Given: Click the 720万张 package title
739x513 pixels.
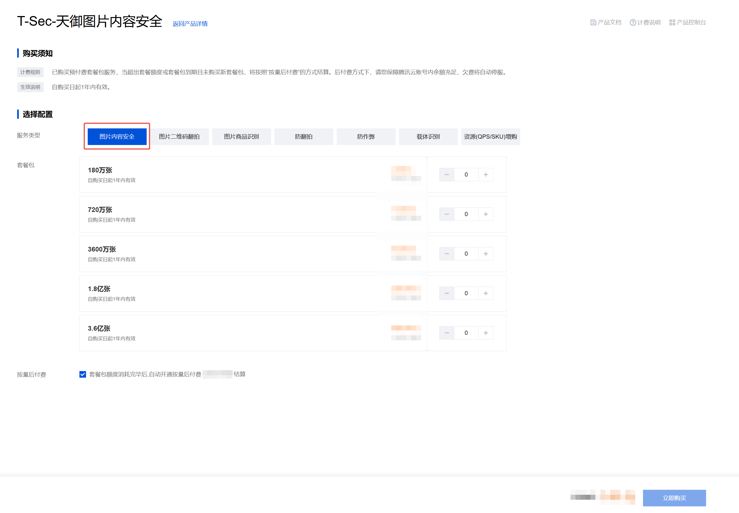Looking at the screenshot, I should point(100,209).
